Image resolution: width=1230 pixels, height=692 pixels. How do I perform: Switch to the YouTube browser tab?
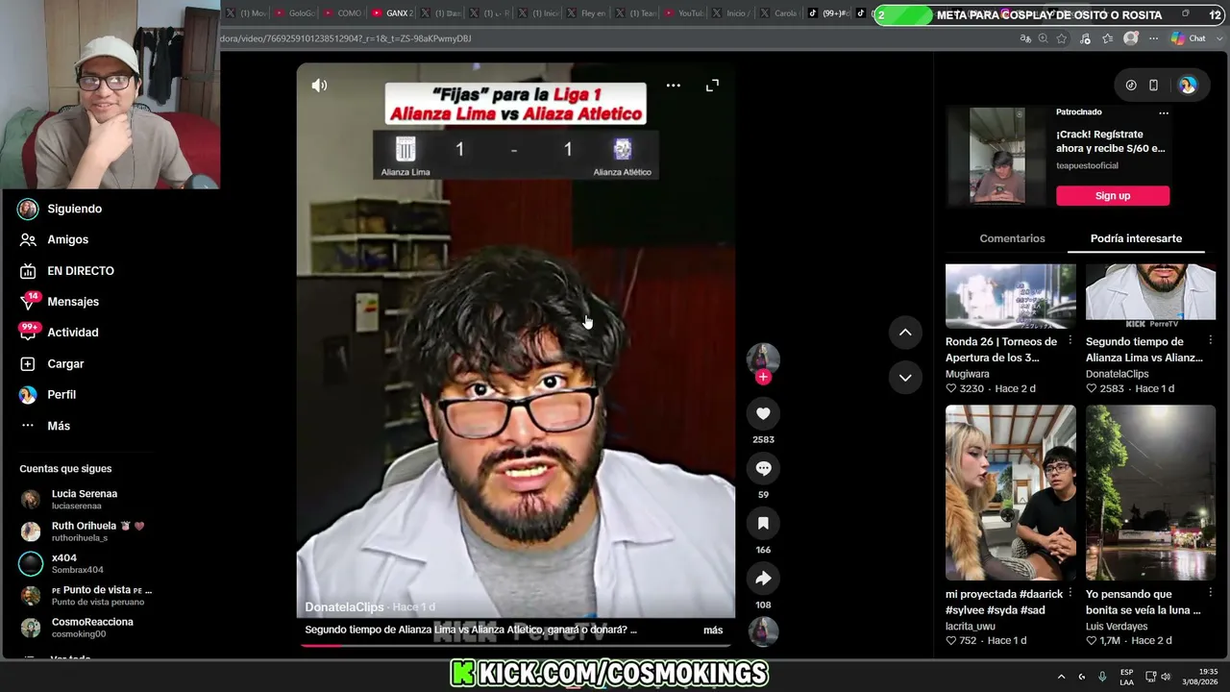(x=683, y=13)
